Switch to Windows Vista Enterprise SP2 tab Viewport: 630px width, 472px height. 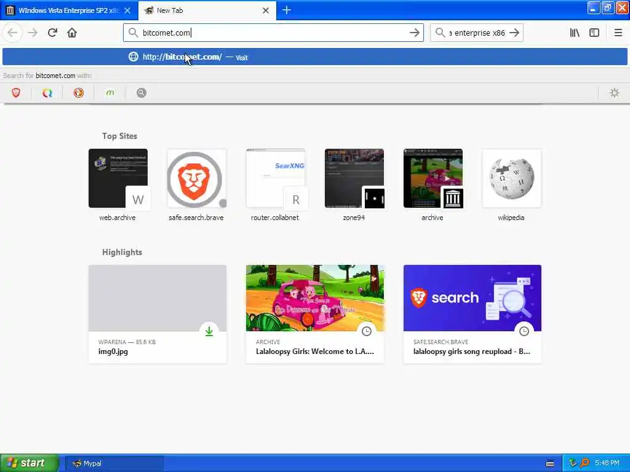tap(69, 10)
